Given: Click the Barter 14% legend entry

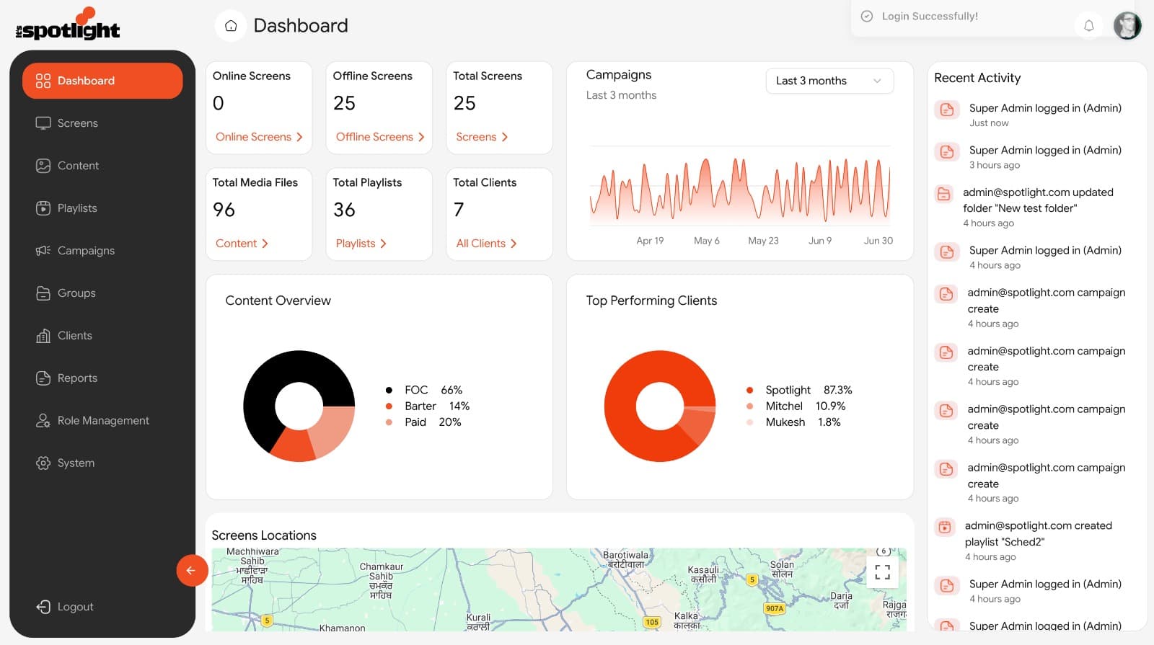Looking at the screenshot, I should (428, 406).
